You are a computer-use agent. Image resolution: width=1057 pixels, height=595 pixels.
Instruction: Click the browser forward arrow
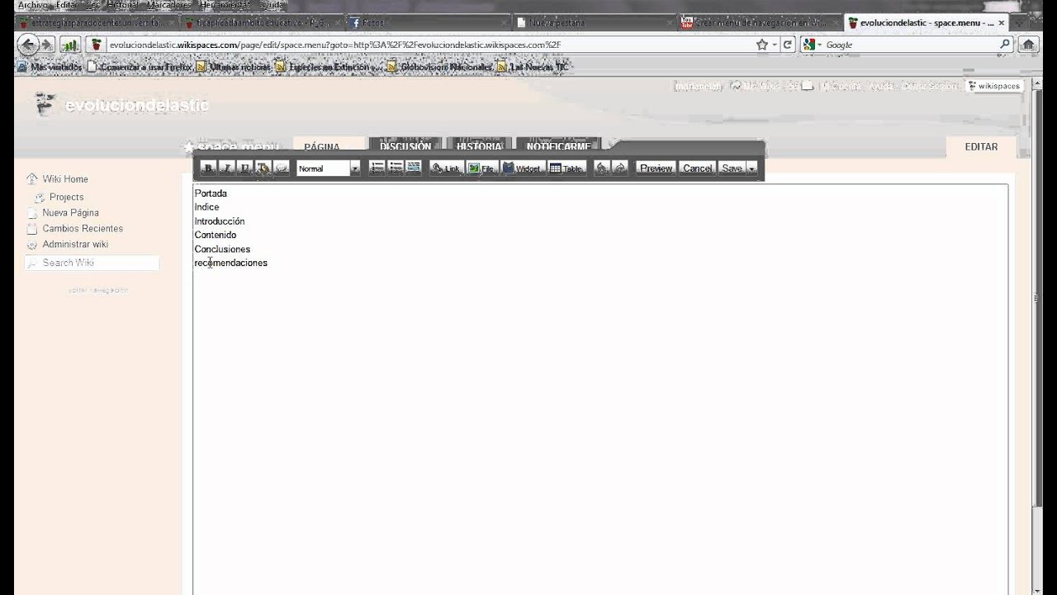(47, 45)
